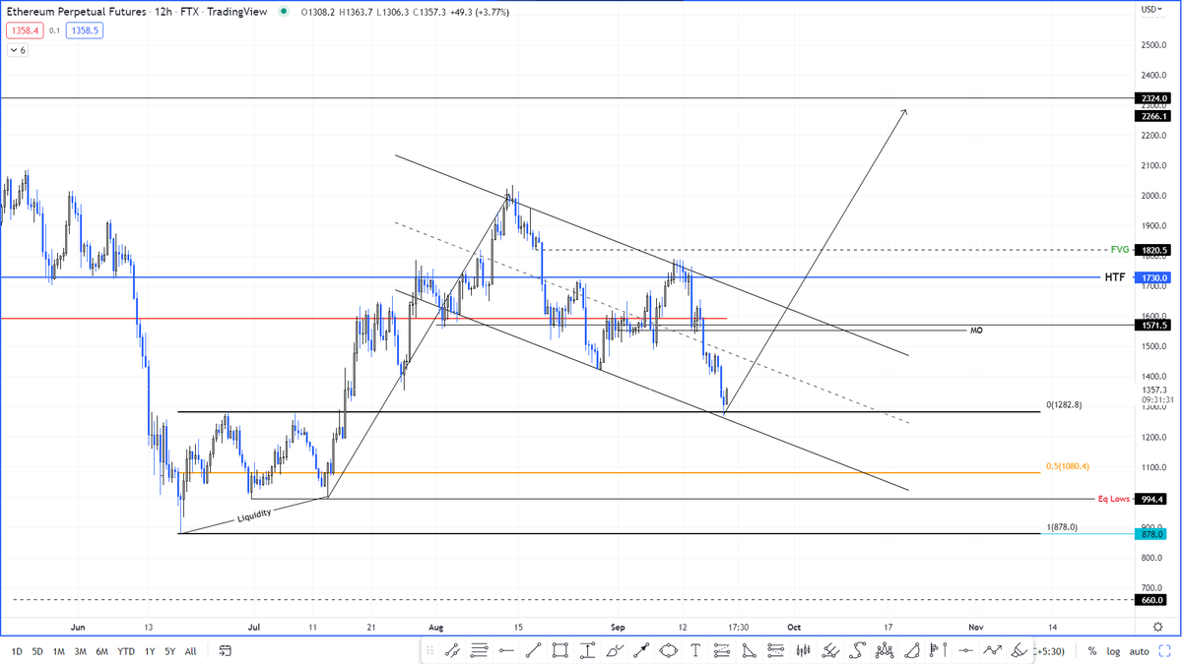Click the 17:30 time axis label

(738, 626)
